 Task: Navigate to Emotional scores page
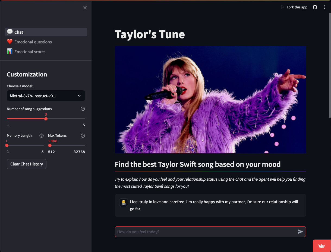pyautogui.click(x=30, y=52)
